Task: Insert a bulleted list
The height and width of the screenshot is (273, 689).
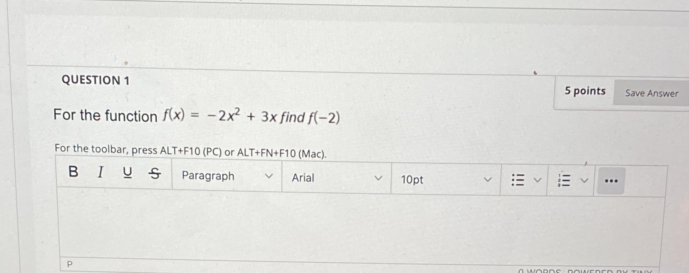Action: [x=518, y=179]
